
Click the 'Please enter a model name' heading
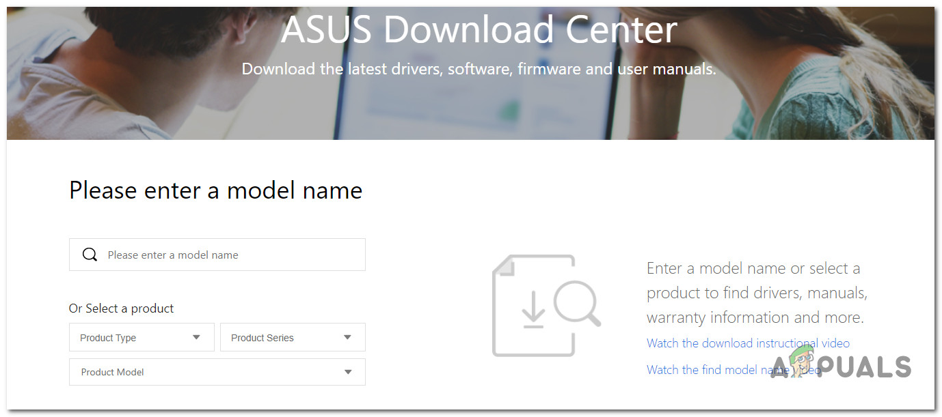pos(215,190)
